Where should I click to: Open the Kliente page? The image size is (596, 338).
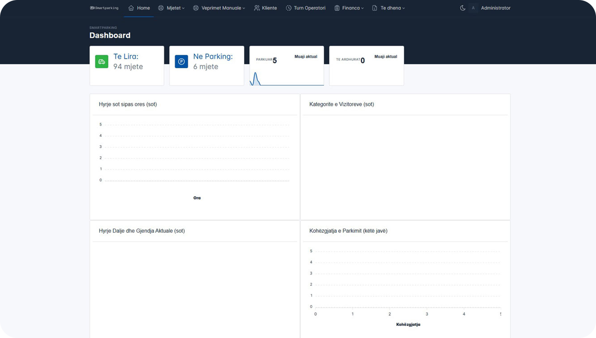269,8
